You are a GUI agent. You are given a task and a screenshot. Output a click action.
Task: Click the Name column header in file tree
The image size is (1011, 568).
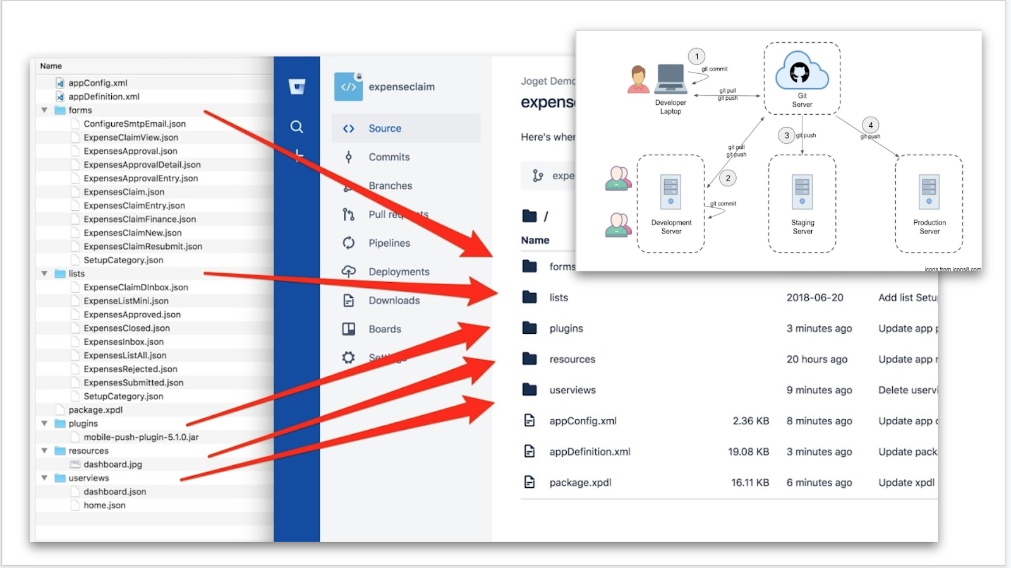[51, 66]
